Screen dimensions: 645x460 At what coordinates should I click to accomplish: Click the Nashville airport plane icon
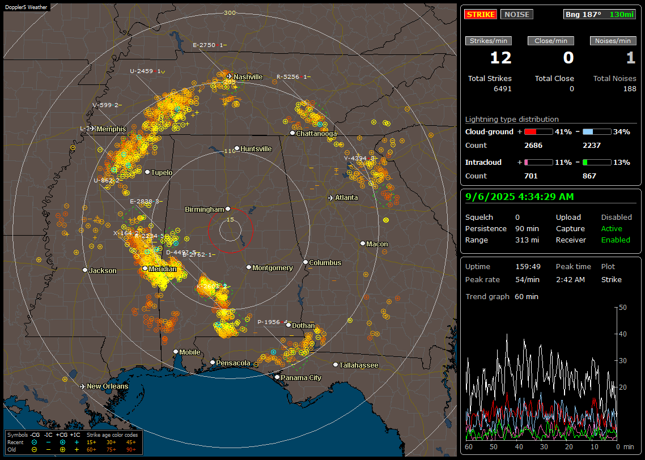click(x=230, y=76)
